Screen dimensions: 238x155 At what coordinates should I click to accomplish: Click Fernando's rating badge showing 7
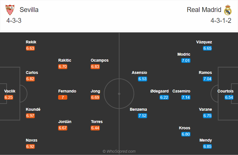tap(63, 97)
